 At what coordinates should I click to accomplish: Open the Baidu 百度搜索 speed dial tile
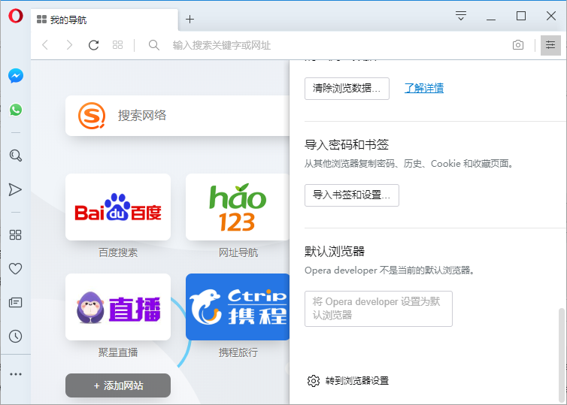(x=118, y=207)
